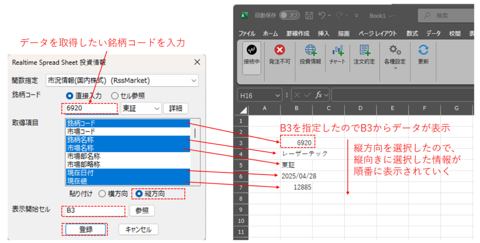Switch to the ホーム ribbon tab
The image size is (480, 243).
(270, 34)
